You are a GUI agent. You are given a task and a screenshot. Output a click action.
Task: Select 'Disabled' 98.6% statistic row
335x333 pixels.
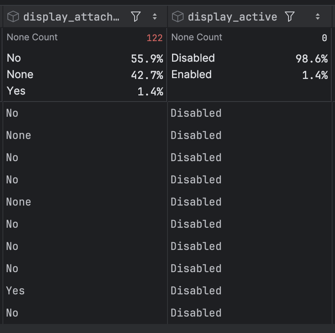click(249, 58)
